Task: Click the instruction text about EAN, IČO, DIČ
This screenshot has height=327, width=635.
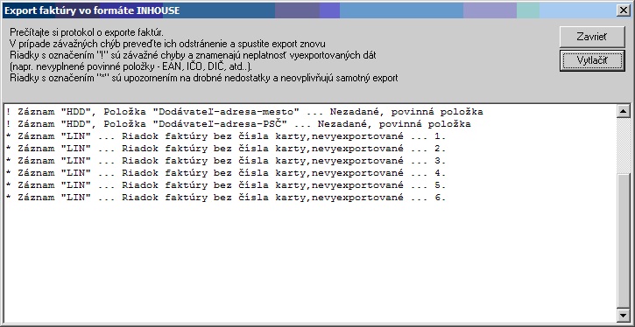Action: click(x=131, y=66)
